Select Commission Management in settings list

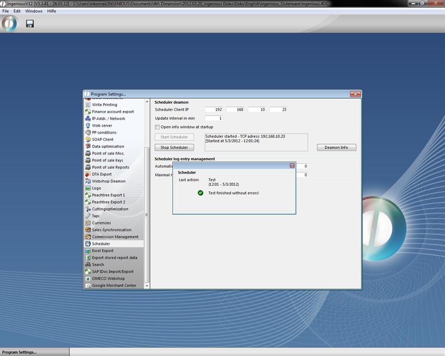coord(115,237)
